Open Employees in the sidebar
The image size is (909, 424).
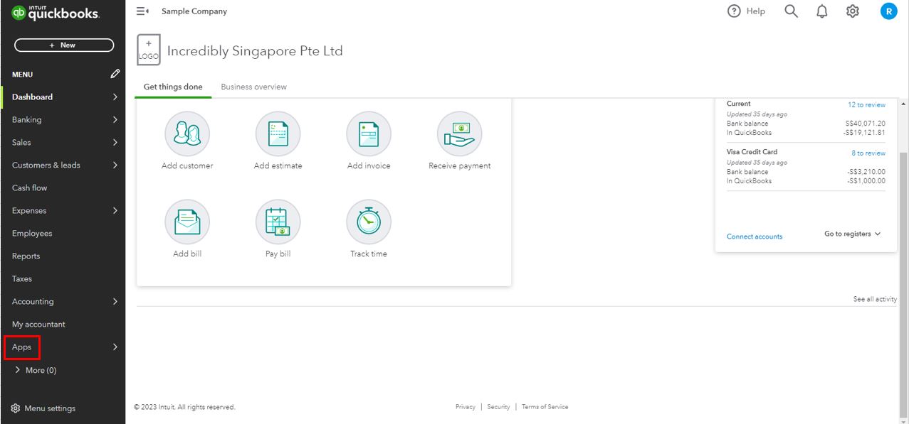[32, 234]
